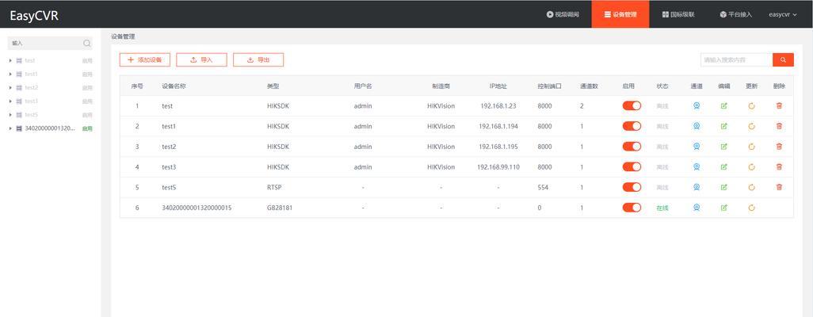This screenshot has width=813, height=317.
Task: Switch to the 视频调阅 tab
Action: [563, 14]
